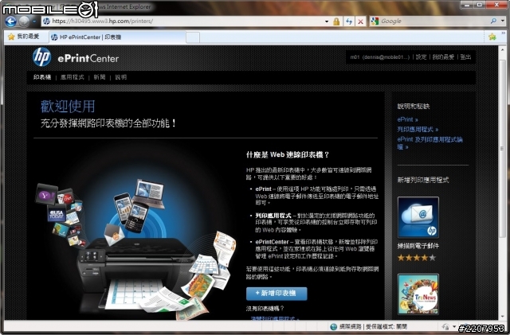Open the ePrint » help link
Screen dimensions: 510x335
(407, 119)
